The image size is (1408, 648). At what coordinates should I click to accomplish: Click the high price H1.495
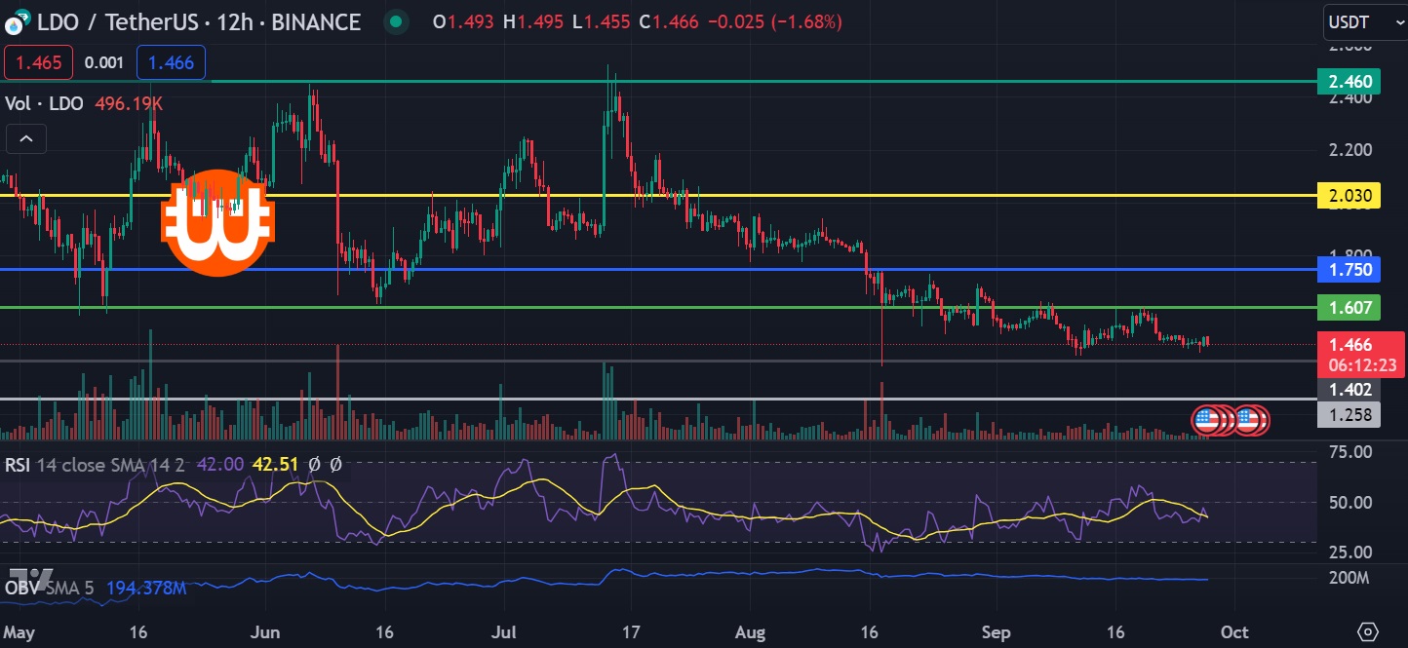[x=533, y=21]
